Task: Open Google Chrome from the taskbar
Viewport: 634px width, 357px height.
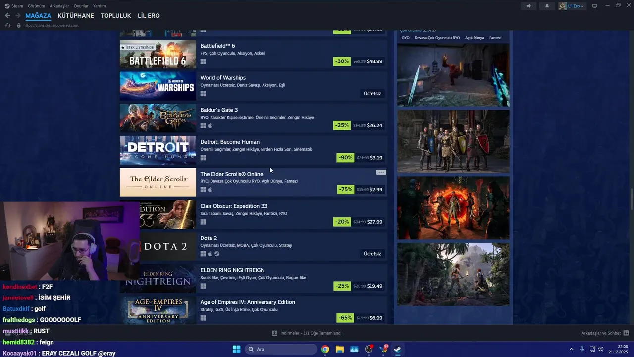Action: [x=325, y=349]
